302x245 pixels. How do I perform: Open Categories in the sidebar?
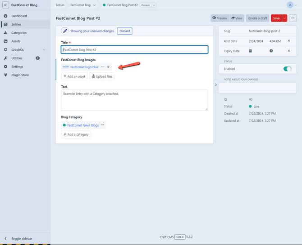tap(19, 33)
